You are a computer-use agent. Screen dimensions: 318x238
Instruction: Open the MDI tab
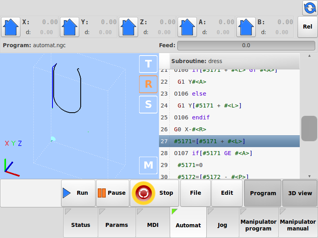[x=153, y=223]
